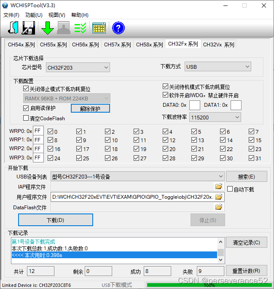Switch to the CH32Vx series tab

pos(219,45)
